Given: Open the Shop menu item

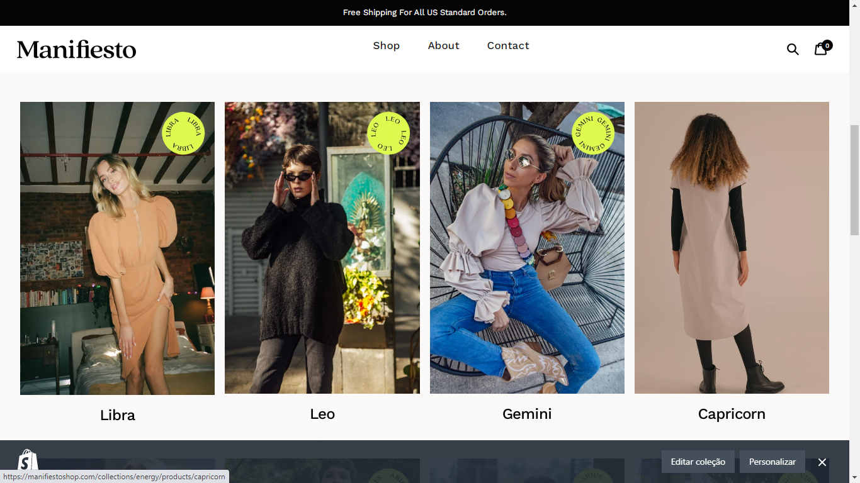Looking at the screenshot, I should (387, 45).
